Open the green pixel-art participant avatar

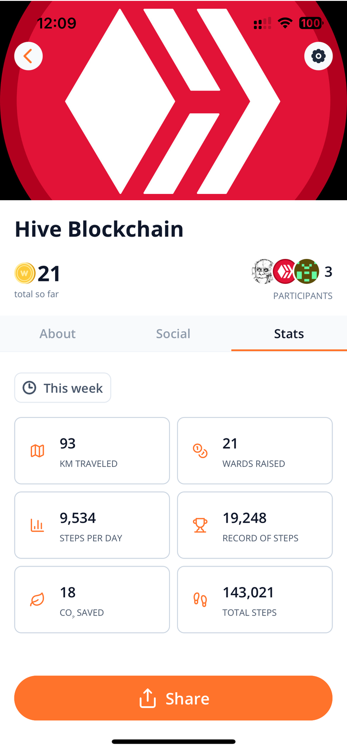pos(307,272)
